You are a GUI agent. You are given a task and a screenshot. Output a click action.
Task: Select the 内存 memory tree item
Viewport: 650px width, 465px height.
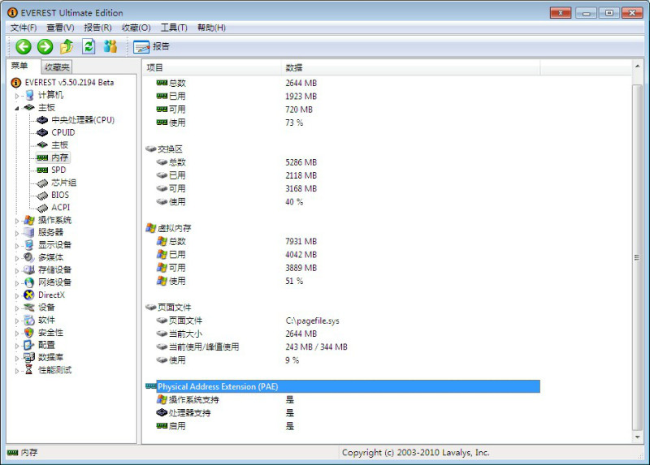(x=59, y=157)
